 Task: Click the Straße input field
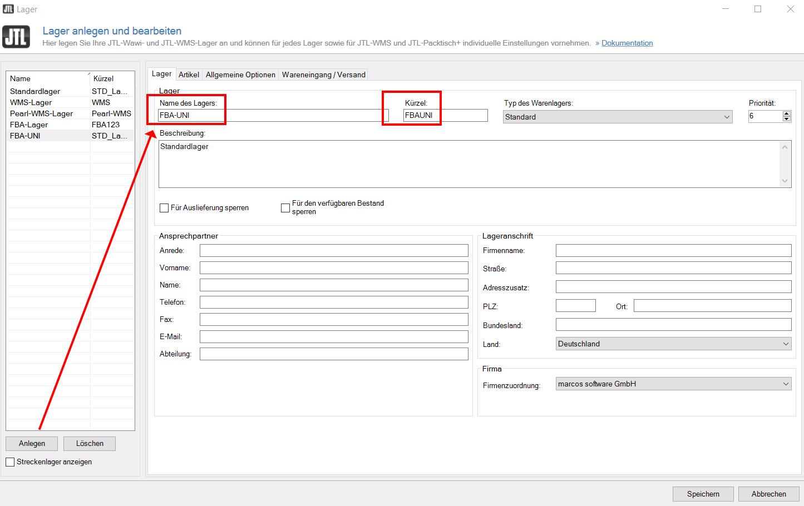tap(673, 267)
